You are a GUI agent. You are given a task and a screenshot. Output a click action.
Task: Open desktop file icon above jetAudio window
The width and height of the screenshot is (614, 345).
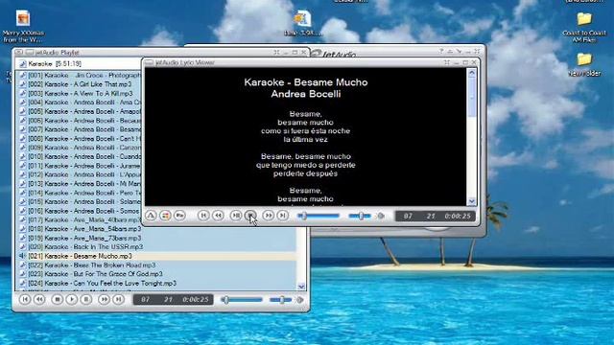point(303,24)
